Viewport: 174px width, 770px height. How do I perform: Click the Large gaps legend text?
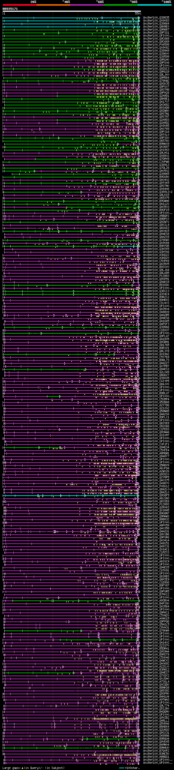(33, 768)
